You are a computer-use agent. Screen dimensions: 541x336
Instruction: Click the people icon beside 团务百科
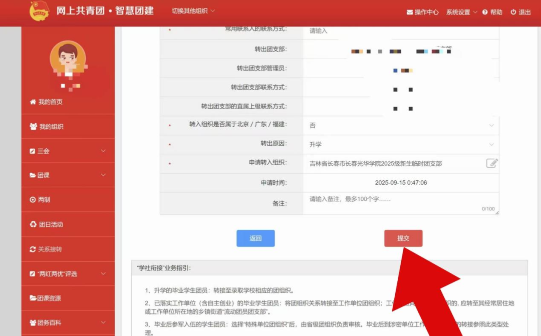[33, 323]
